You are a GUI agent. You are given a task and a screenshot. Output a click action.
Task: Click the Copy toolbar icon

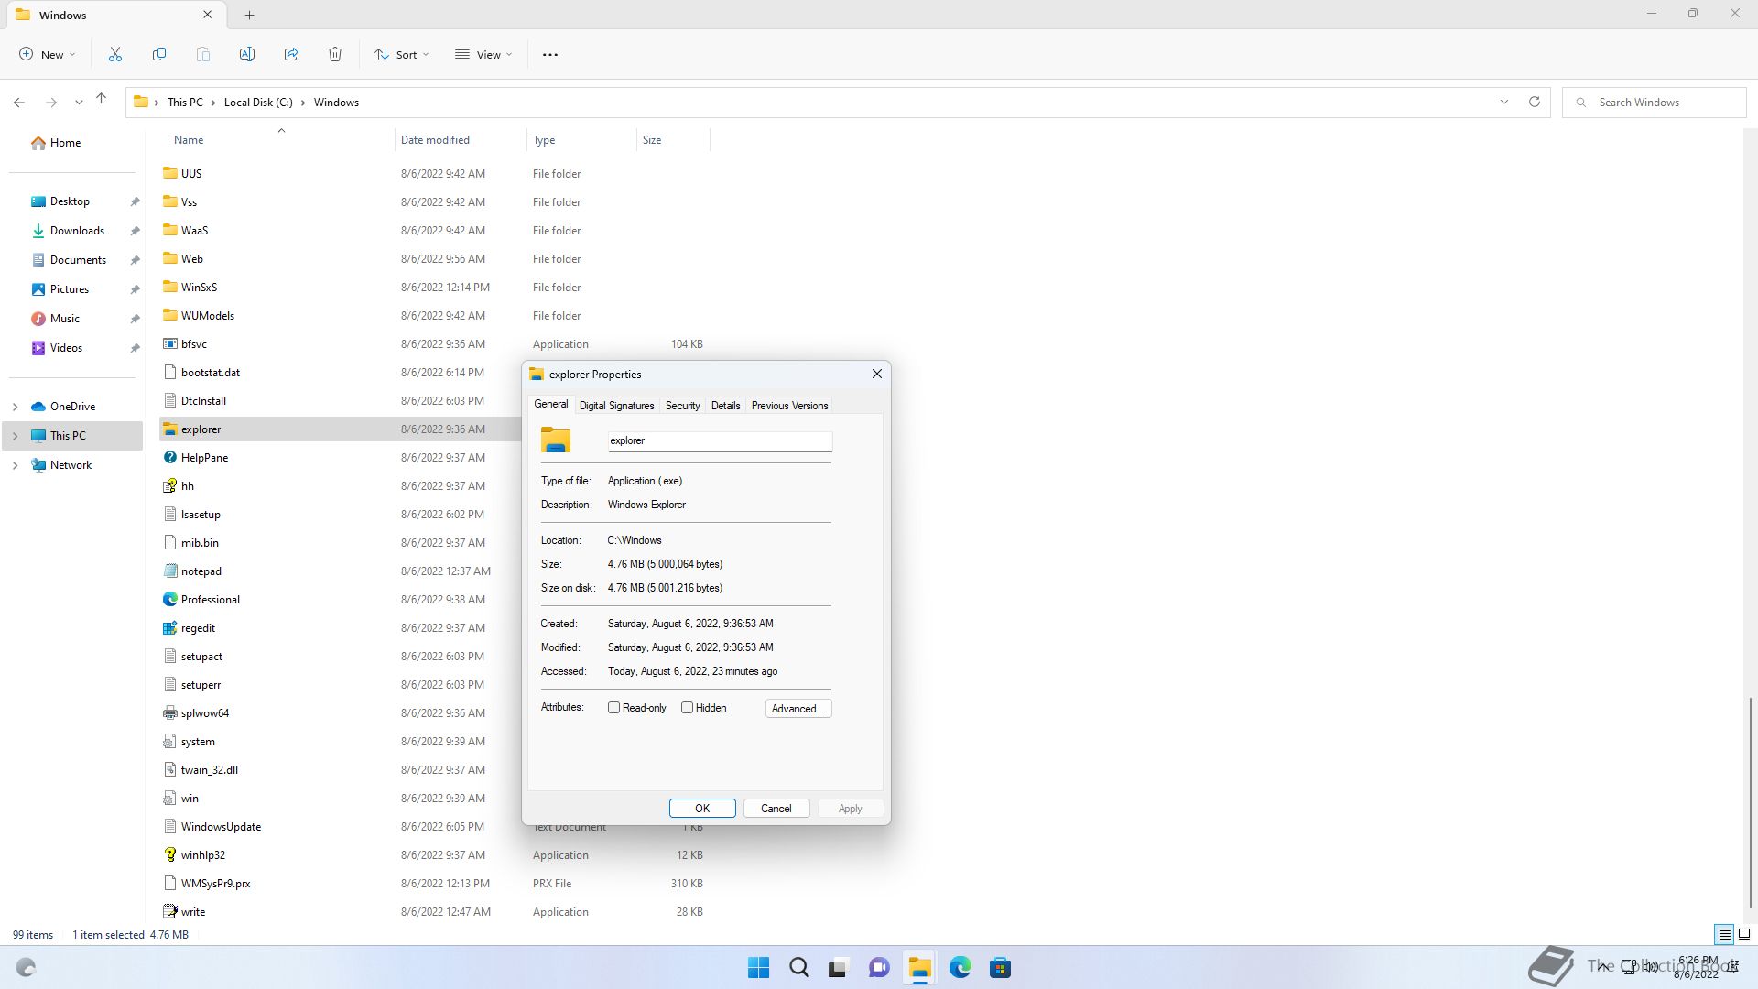click(159, 54)
